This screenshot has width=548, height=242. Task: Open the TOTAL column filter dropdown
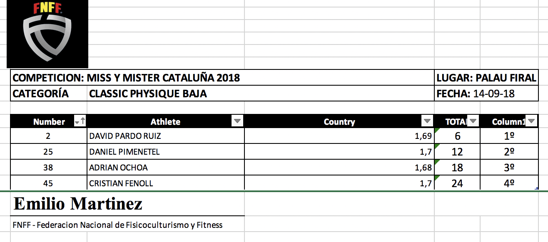point(473,121)
